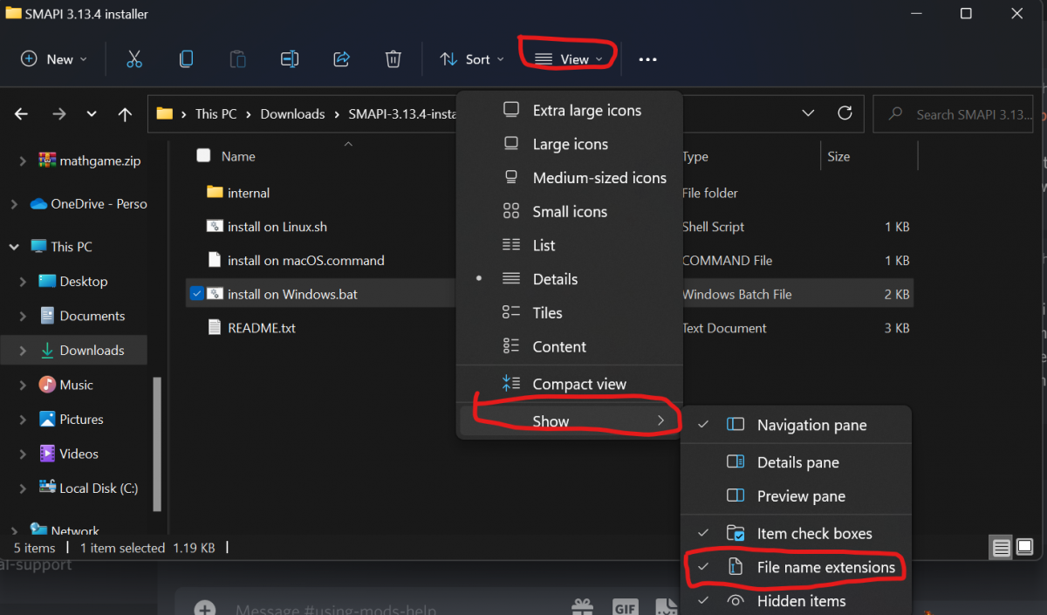Toggle Item check boxes option
Image resolution: width=1047 pixels, height=615 pixels.
pos(814,533)
